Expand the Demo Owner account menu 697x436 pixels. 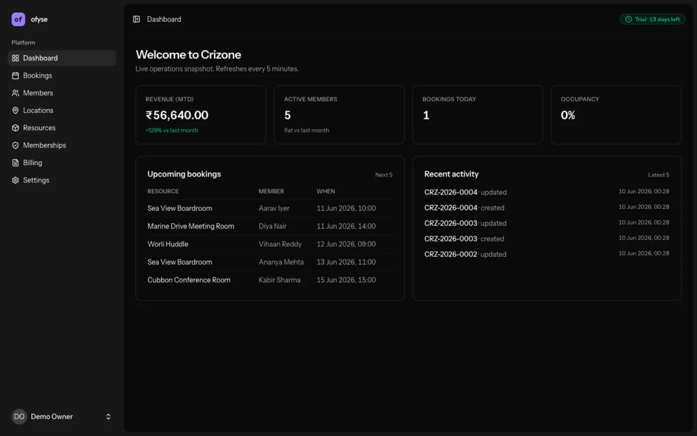click(108, 416)
